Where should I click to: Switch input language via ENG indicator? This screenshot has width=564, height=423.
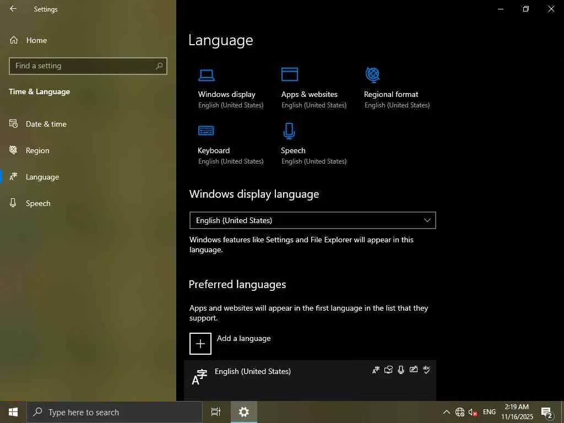pyautogui.click(x=489, y=412)
